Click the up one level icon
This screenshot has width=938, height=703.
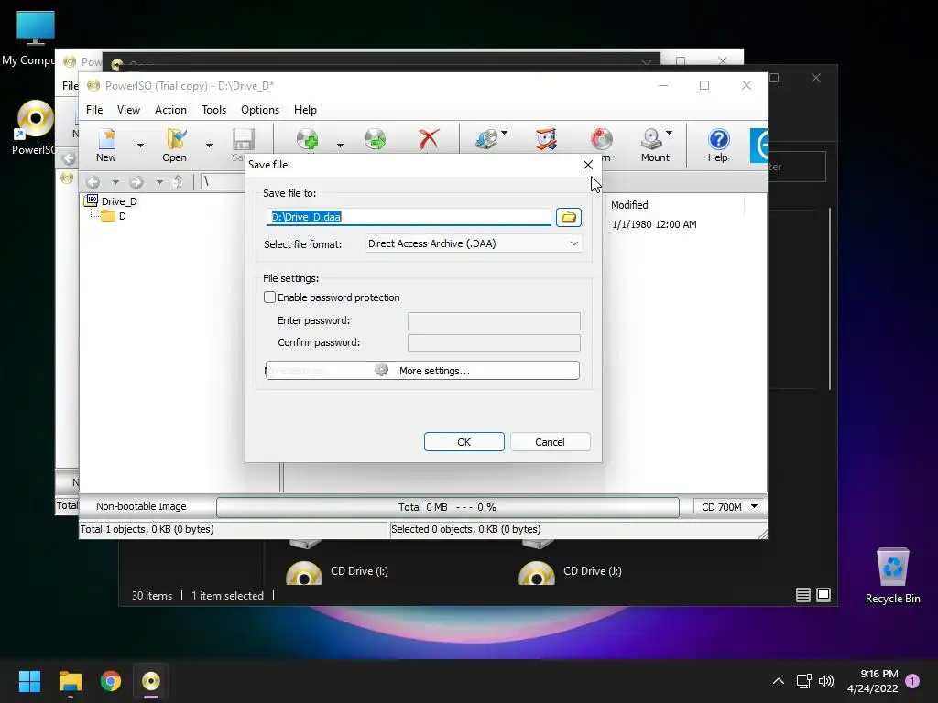pos(178,182)
